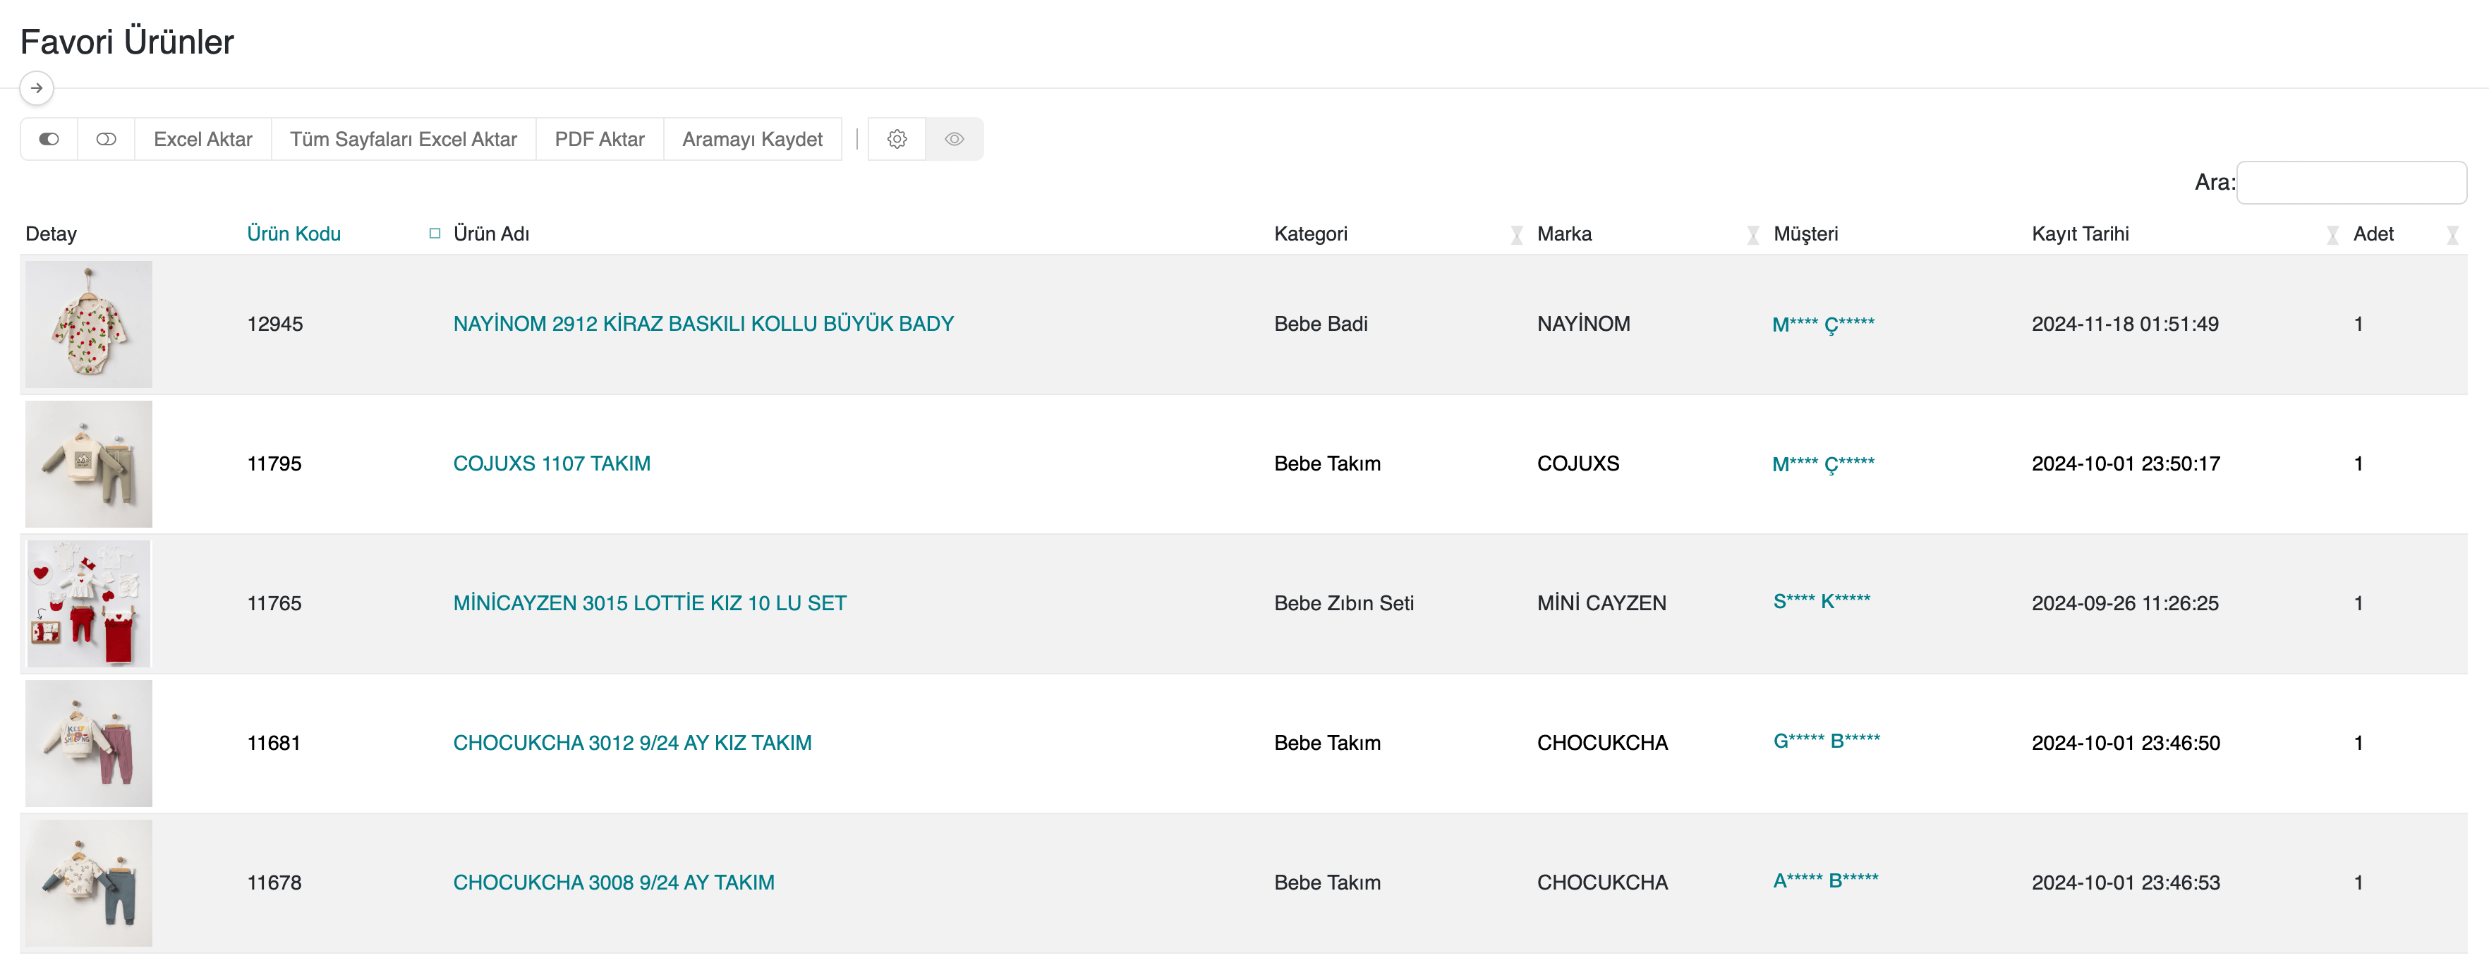Sort by Kayıt Tarihi column sort icon
The height and width of the screenshot is (958, 2489).
(2332, 235)
